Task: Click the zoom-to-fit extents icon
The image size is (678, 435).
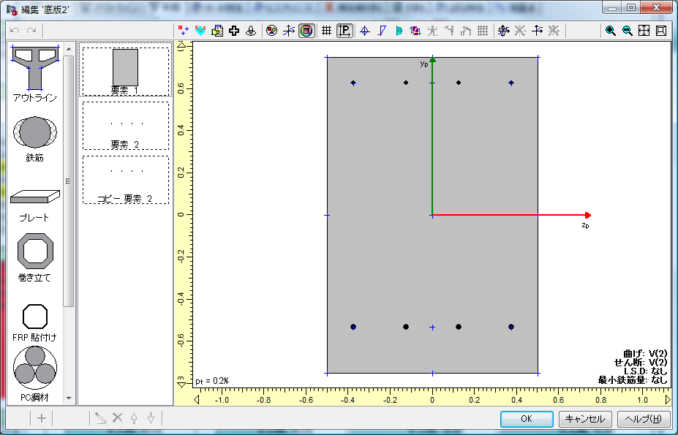Action: pos(644,31)
